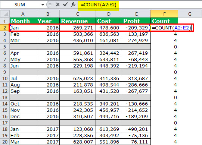This screenshot has width=202, height=145.
Task: Select the cell containing 503,366
Action: click(x=78, y=34)
